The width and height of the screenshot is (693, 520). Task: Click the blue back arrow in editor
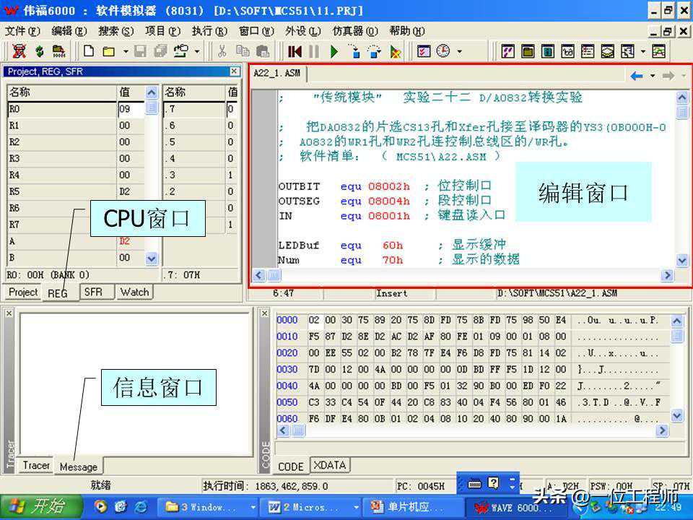(636, 75)
